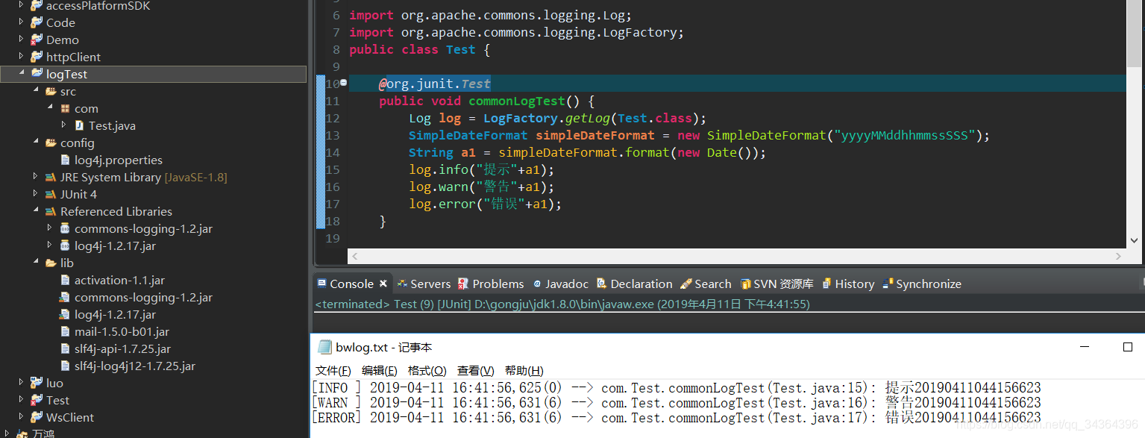Viewport: 1145px width, 438px height.
Task: Expand log4j-1.2.17.jar under Referenced Libraries
Action: (50, 245)
